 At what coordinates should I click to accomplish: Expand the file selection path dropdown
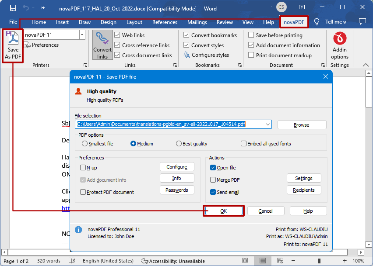tap(267, 124)
